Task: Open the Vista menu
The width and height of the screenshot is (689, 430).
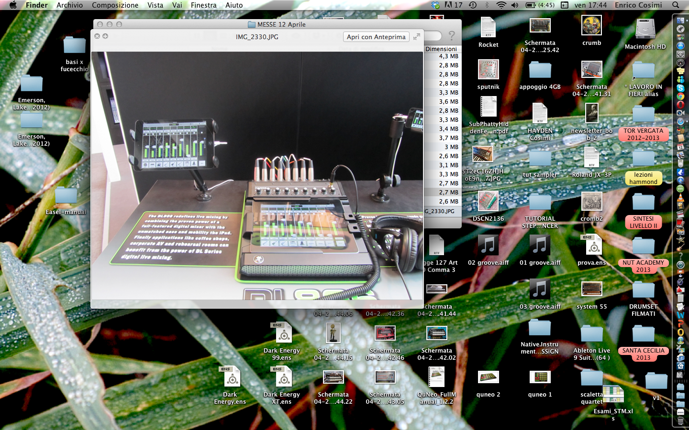Action: (x=155, y=5)
